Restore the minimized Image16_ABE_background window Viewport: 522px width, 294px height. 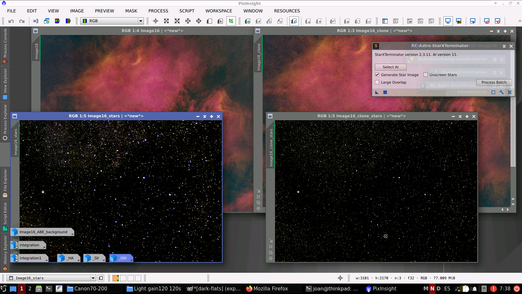click(43, 232)
